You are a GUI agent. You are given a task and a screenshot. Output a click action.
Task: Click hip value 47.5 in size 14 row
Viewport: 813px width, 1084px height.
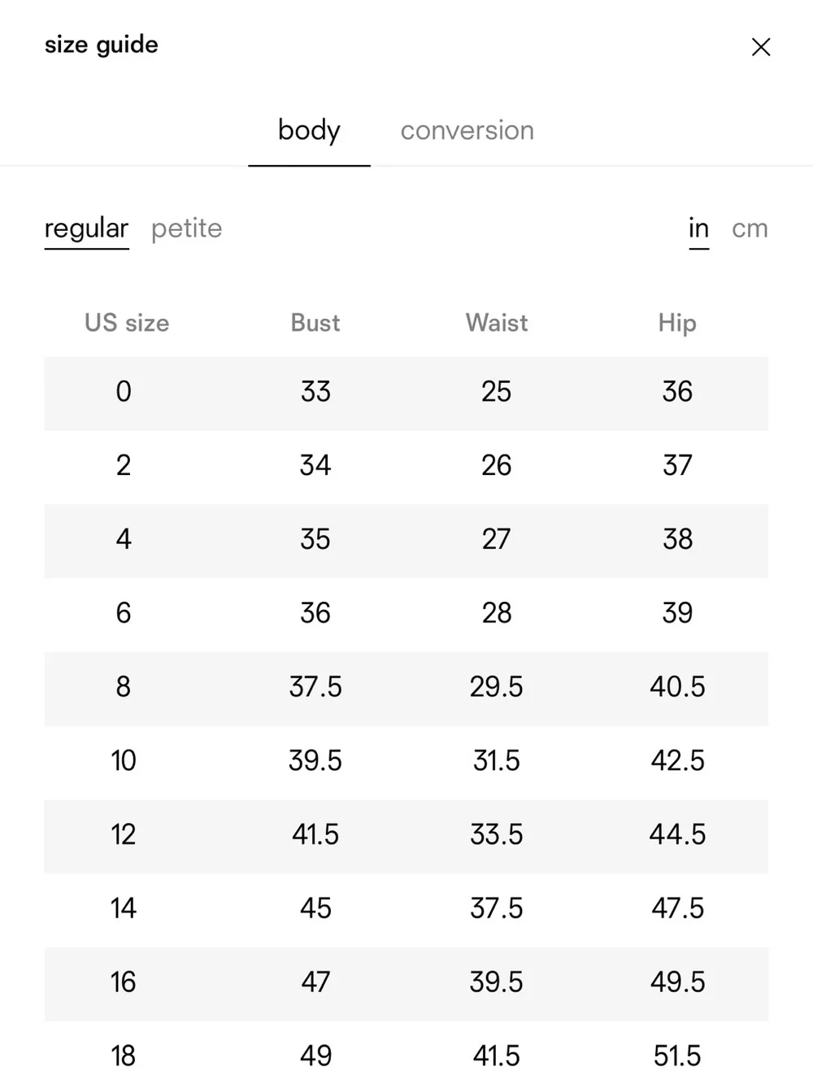pyautogui.click(x=677, y=908)
